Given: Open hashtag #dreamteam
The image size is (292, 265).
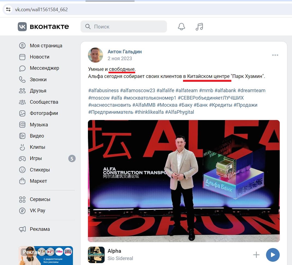Looking at the screenshot, I should point(251,91).
